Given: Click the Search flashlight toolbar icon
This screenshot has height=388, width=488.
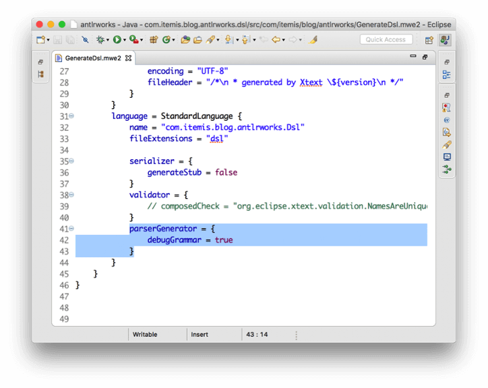Looking at the screenshot, I should click(210, 40).
